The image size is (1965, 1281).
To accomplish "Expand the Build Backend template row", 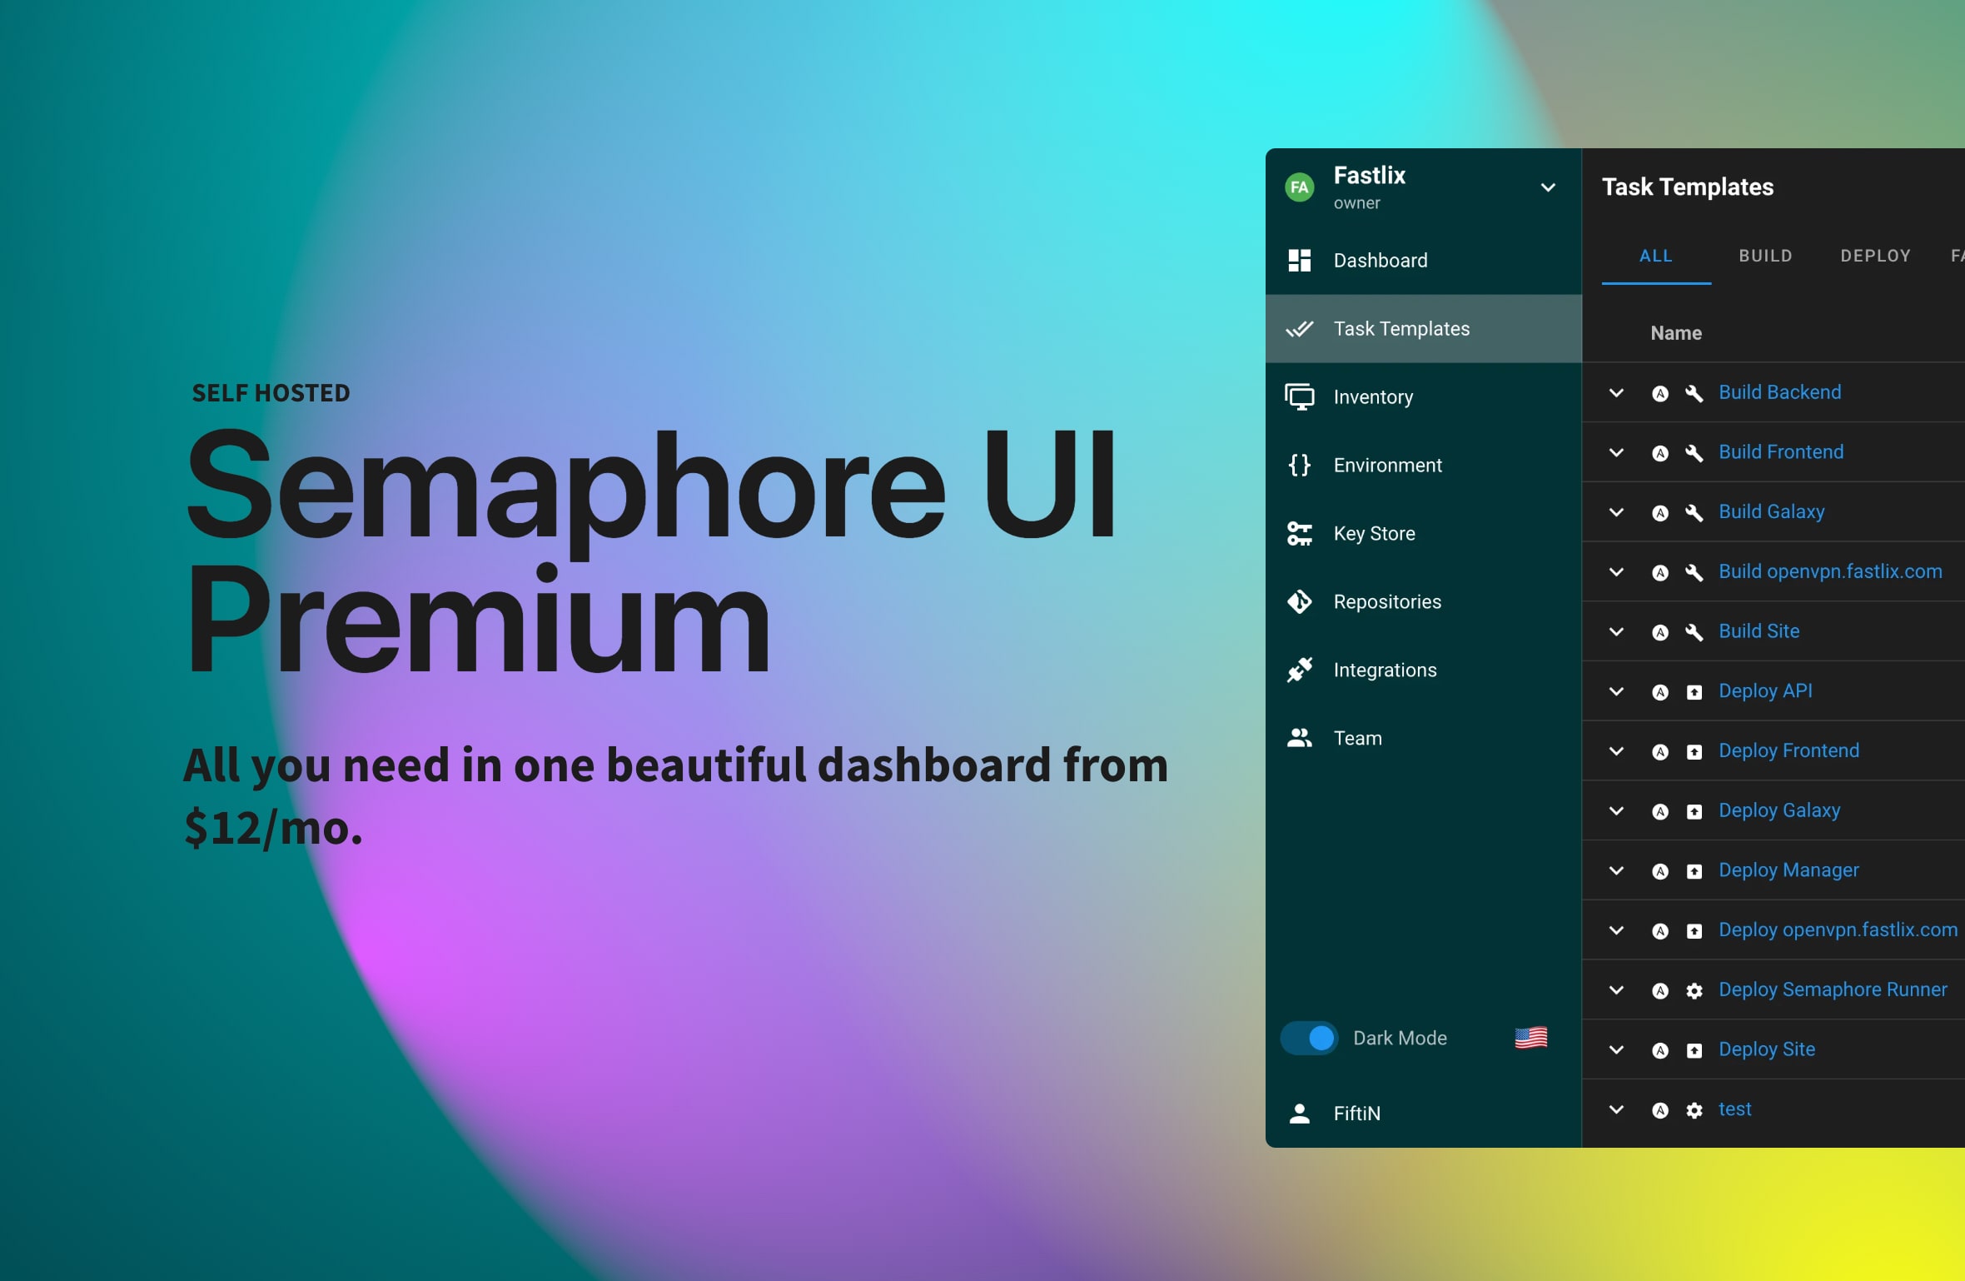I will click(1617, 393).
